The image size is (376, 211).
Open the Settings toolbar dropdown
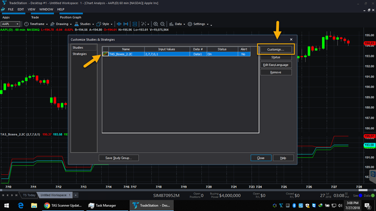coord(198,24)
